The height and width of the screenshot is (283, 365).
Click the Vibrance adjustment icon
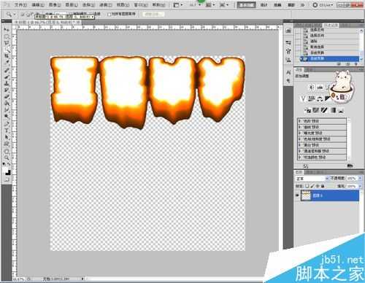point(303,98)
